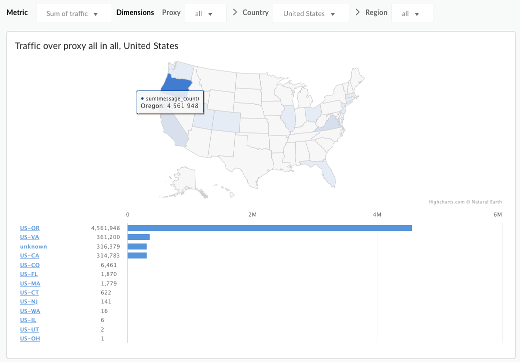
Task: Open the US-OR region link
Action: click(x=30, y=228)
